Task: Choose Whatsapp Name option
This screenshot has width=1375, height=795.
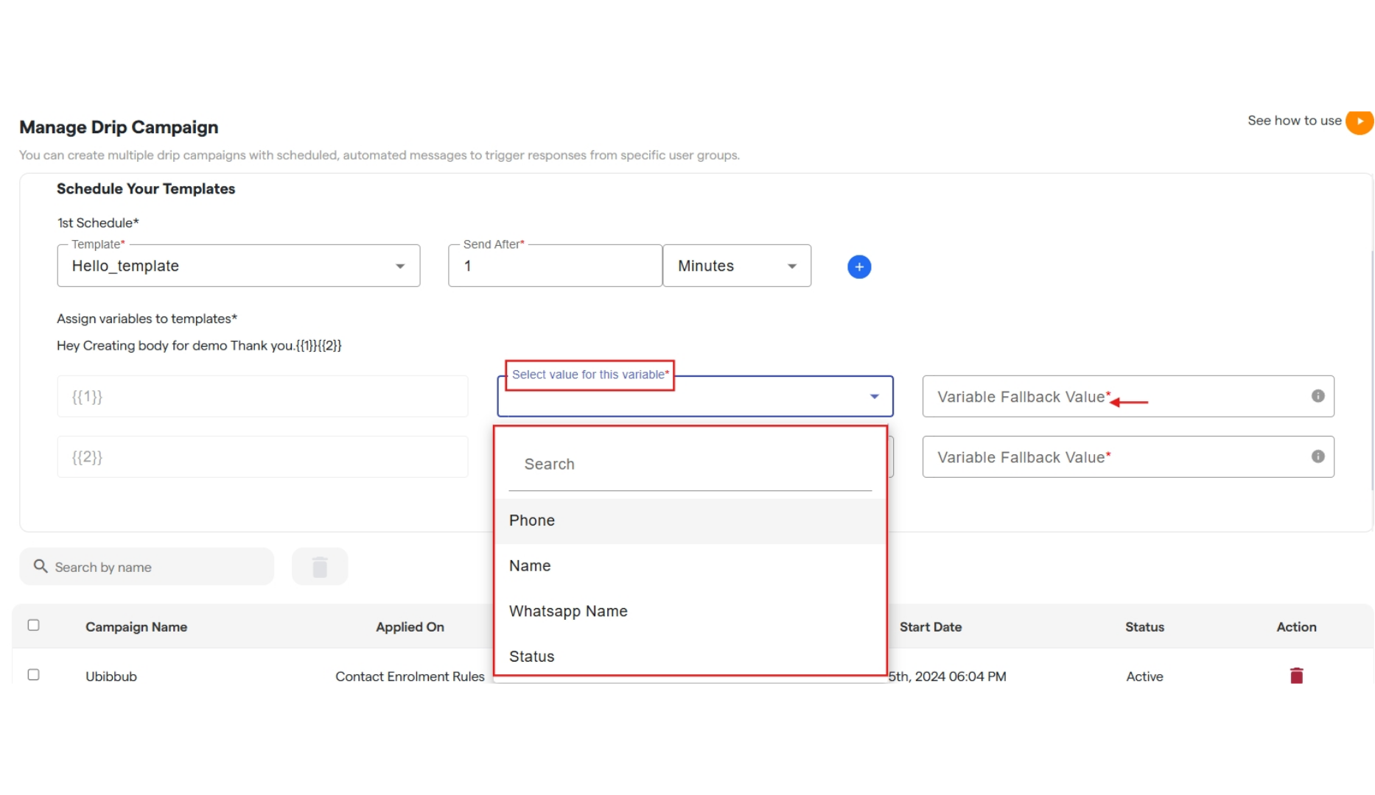Action: coord(690,612)
